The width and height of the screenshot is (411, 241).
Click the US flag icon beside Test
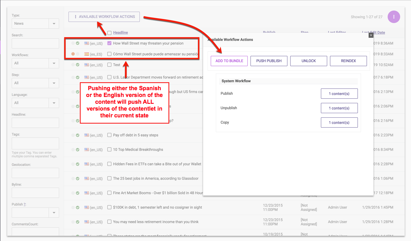[x=87, y=65]
